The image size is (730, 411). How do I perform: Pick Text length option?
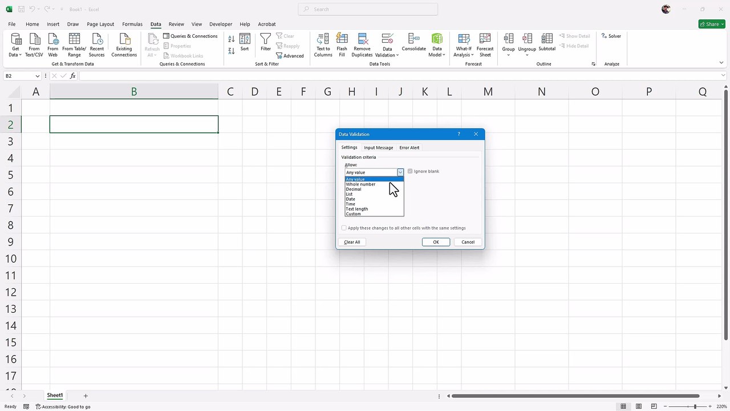pos(374,209)
